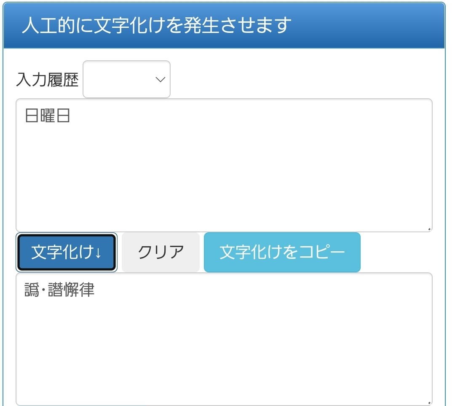This screenshot has width=455, height=406.
Task: Click the 懈 character in the output text
Action: pyautogui.click(x=71, y=290)
